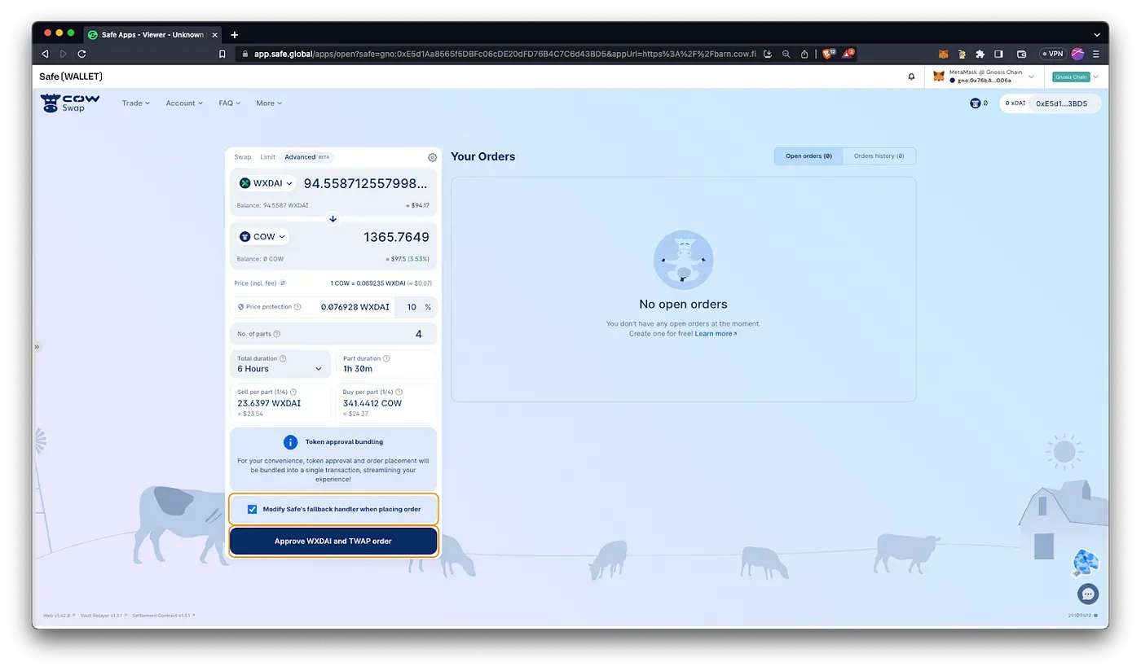Edit the No. of parts value 4
1141x671 pixels.
coord(418,334)
